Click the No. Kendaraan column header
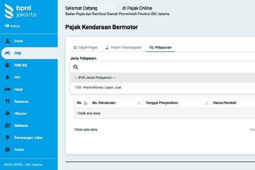The width and height of the screenshot is (255, 170). pos(116,103)
